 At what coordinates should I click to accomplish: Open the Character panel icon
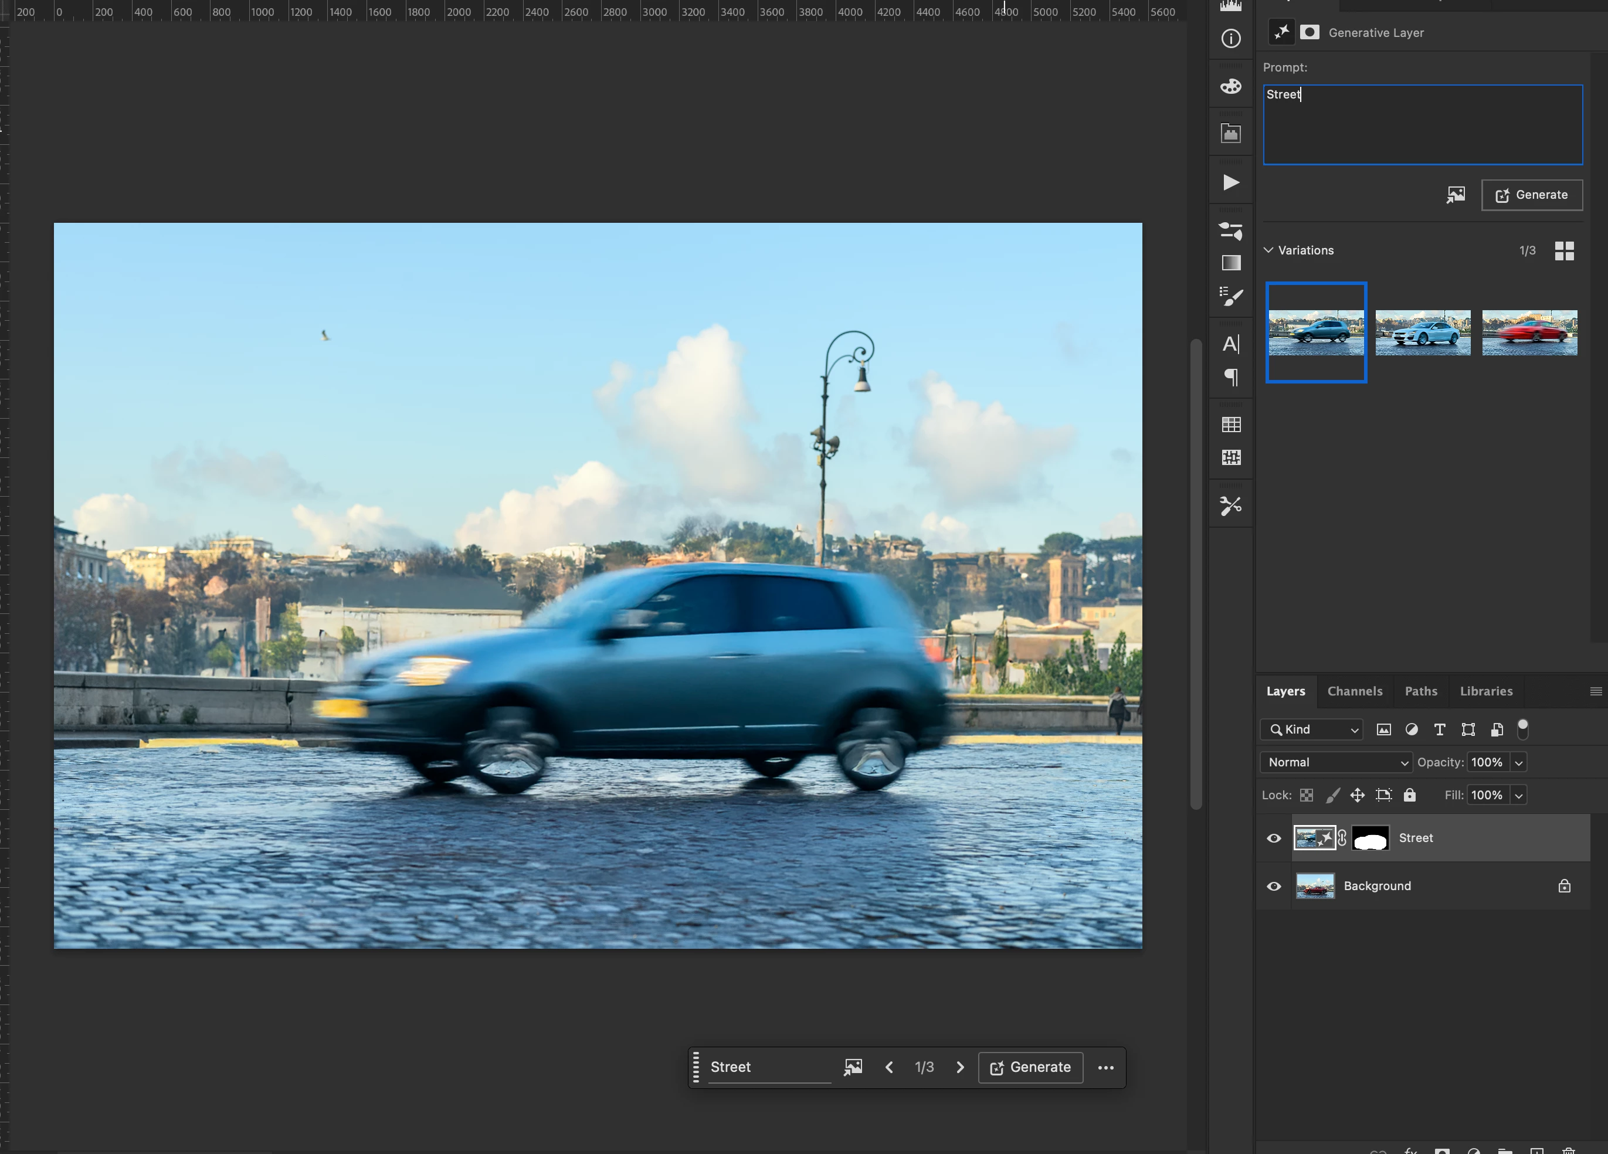coord(1231,344)
